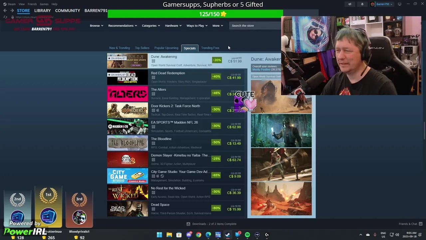Click the Steam icon in the taskbar
This screenshot has height=240, width=426.
(228, 235)
